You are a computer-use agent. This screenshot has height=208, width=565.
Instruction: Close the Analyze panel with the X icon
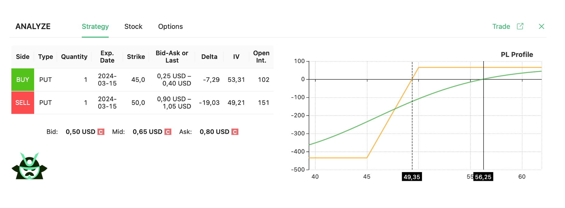542,26
